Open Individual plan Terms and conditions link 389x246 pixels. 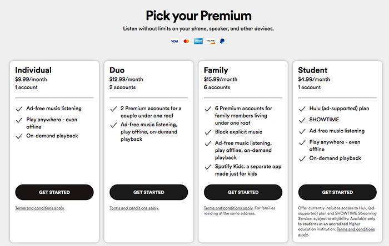tap(39, 208)
